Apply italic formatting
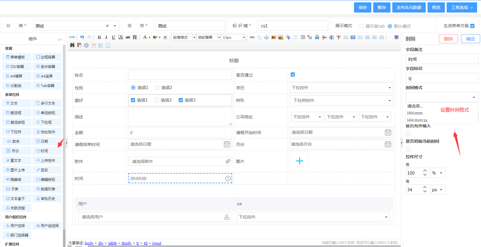 pos(106,37)
